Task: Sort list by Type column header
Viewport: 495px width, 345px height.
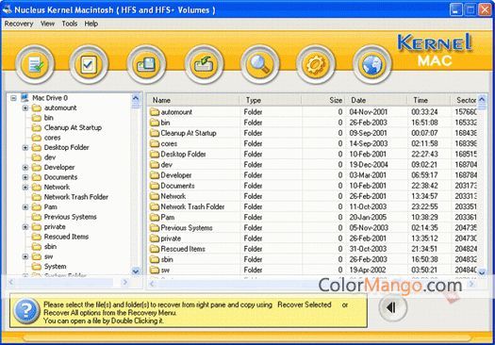Action: point(271,100)
